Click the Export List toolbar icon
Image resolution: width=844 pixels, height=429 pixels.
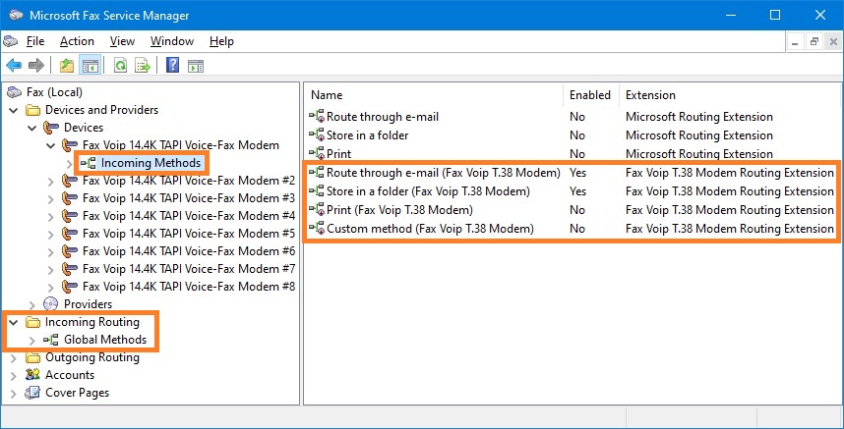point(143,66)
